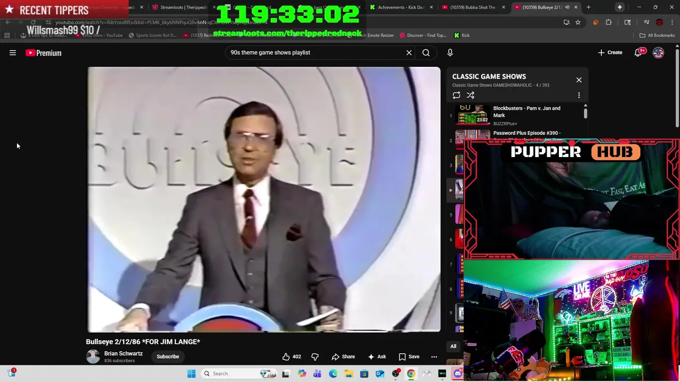
Task: Open playlist three-dot options menu
Action: pyautogui.click(x=579, y=95)
